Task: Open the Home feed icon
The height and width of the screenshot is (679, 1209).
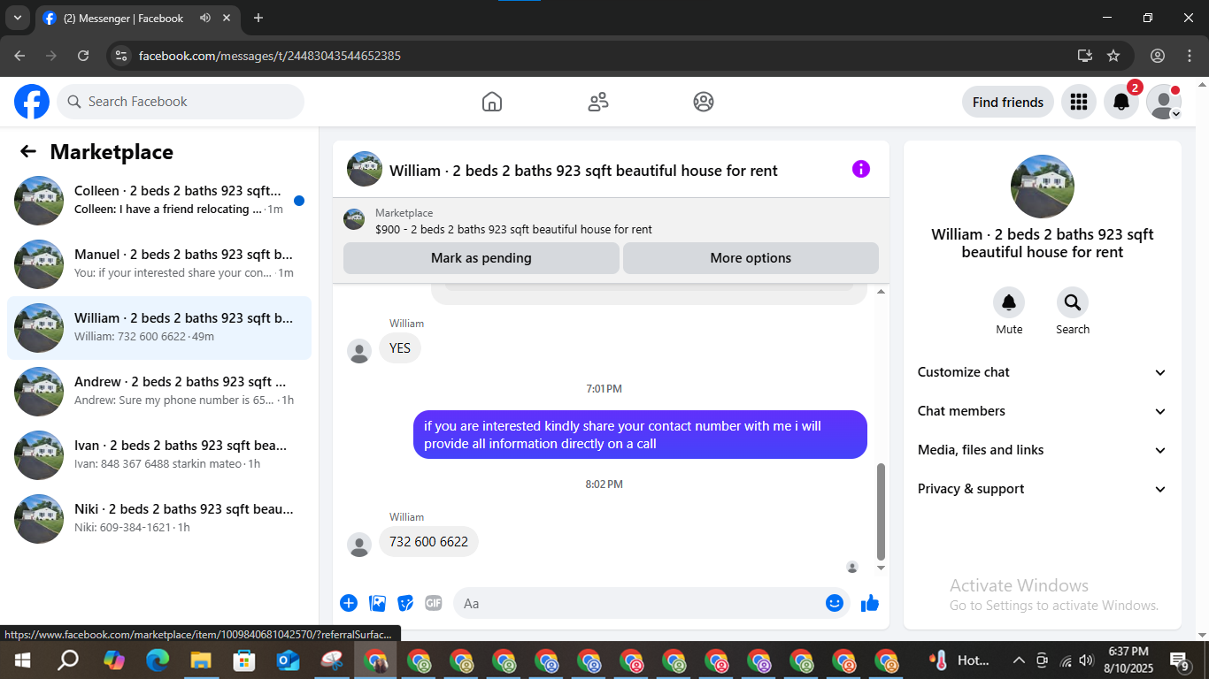Action: click(x=492, y=102)
